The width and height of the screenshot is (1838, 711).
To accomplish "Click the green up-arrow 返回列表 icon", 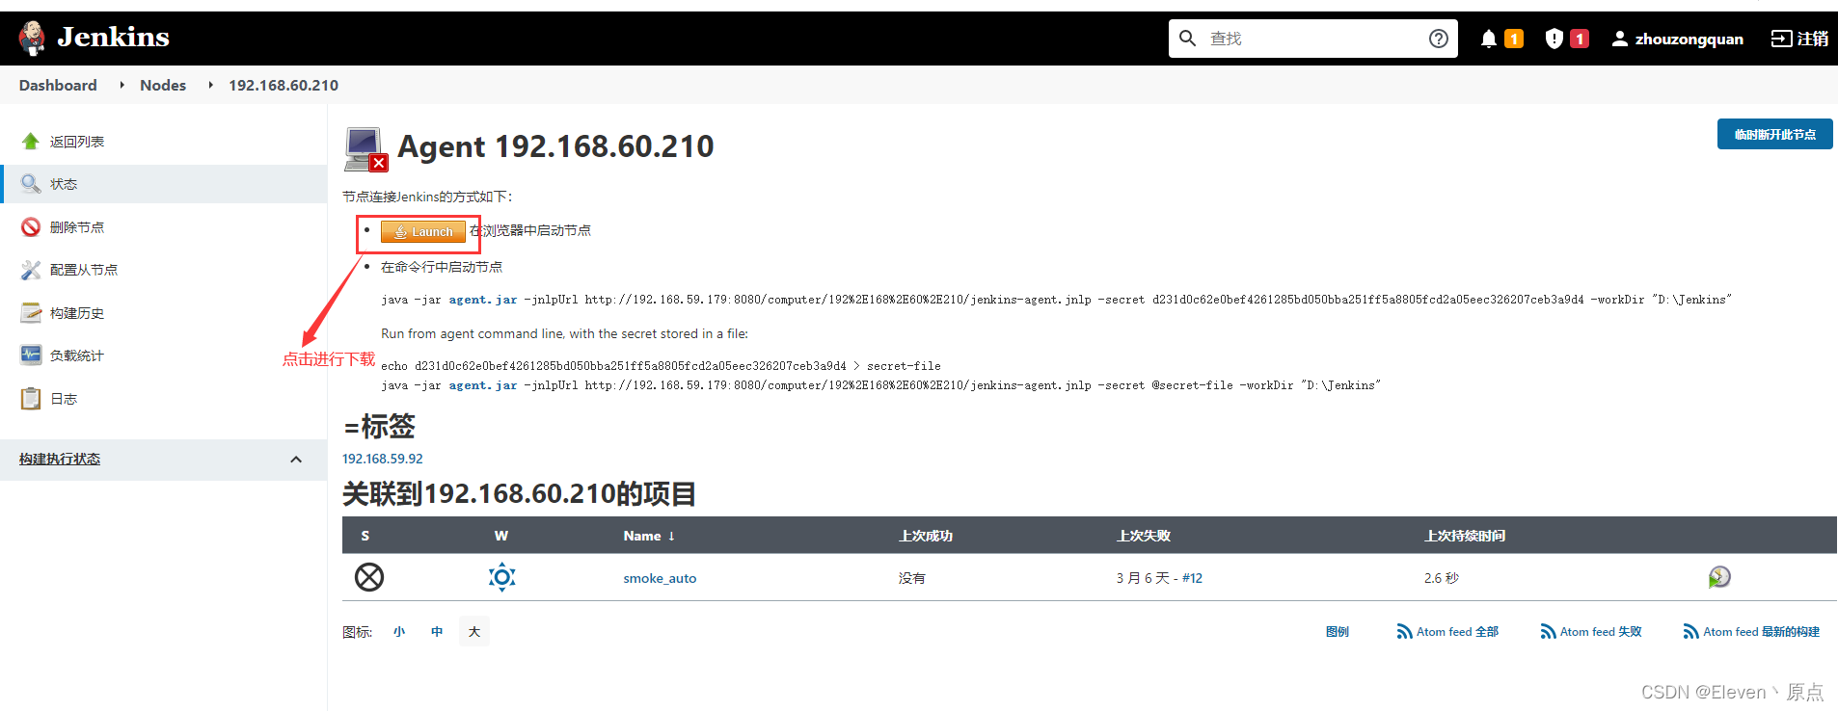I will click(31, 142).
